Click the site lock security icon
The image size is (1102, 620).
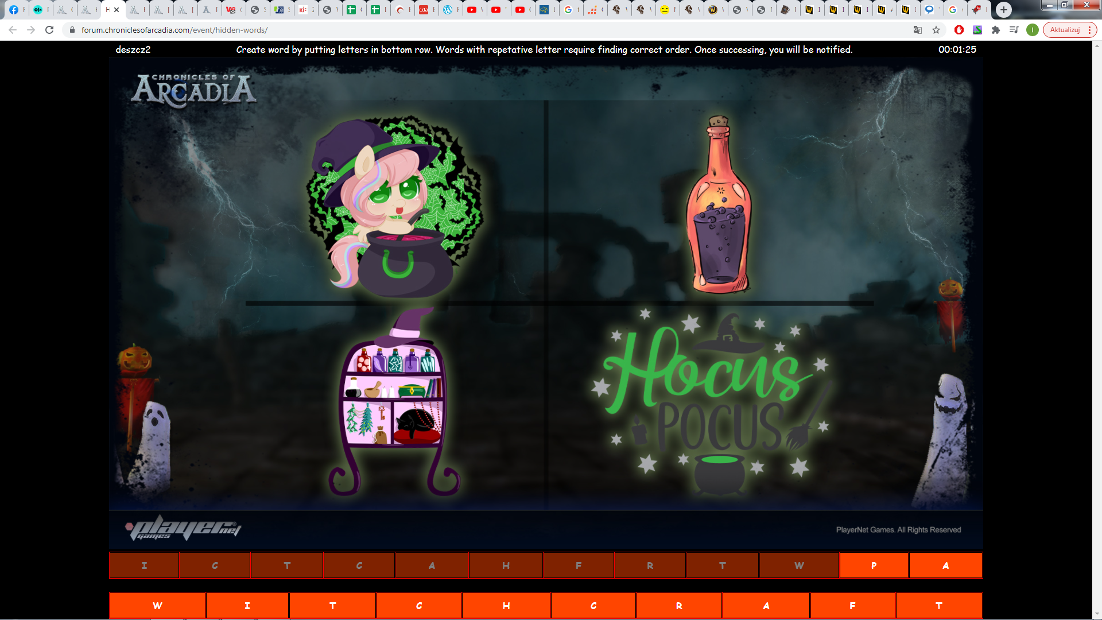coord(72,30)
